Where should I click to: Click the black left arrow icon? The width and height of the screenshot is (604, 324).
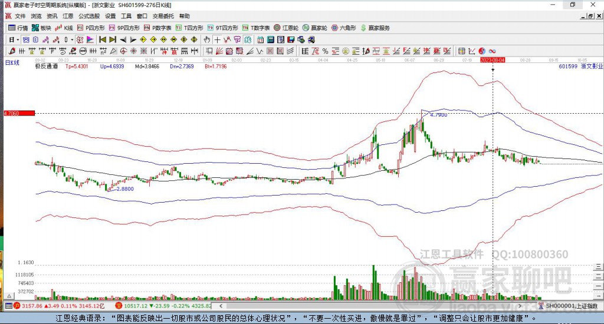[123, 39]
